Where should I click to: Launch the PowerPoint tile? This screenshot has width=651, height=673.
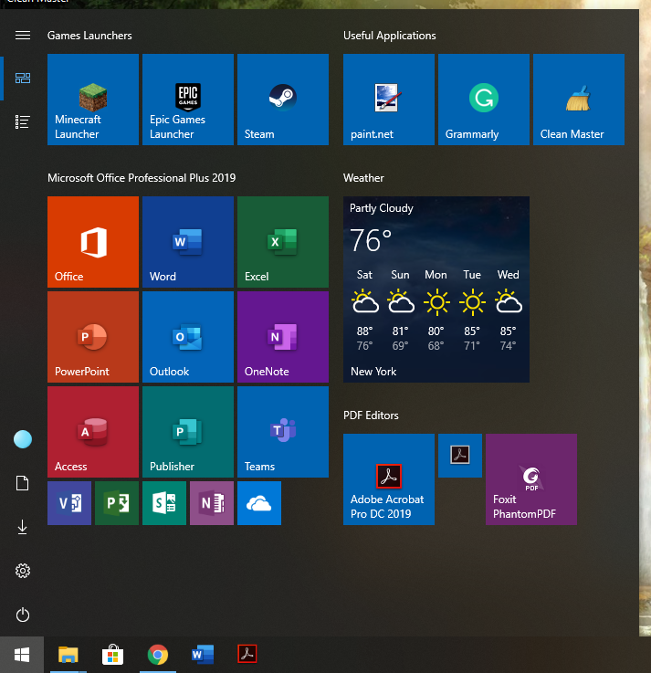tap(93, 337)
